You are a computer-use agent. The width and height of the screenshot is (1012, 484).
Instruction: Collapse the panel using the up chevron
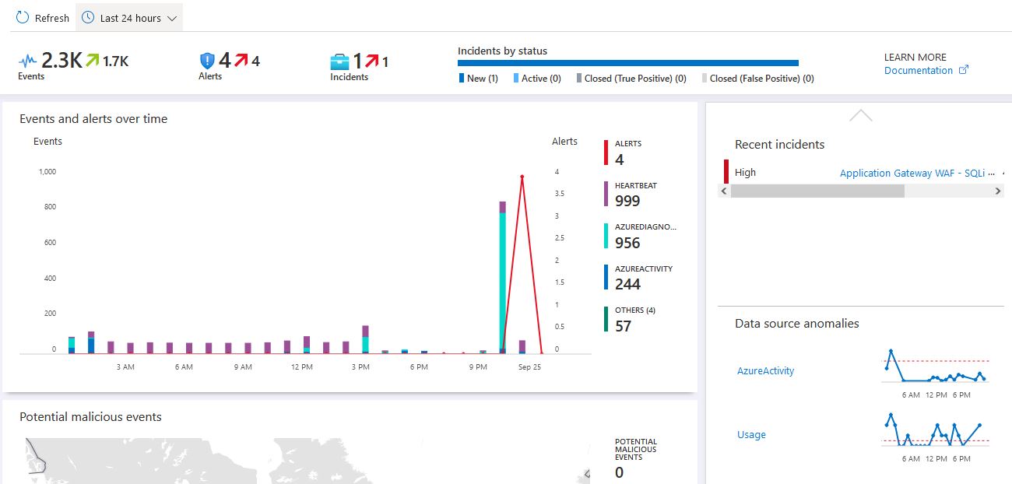(860, 115)
